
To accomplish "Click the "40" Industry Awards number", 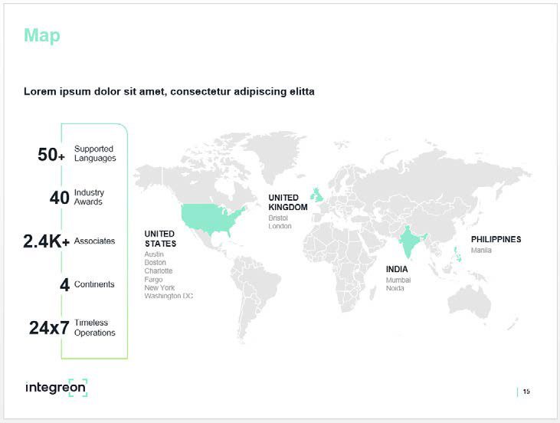I will (x=60, y=198).
